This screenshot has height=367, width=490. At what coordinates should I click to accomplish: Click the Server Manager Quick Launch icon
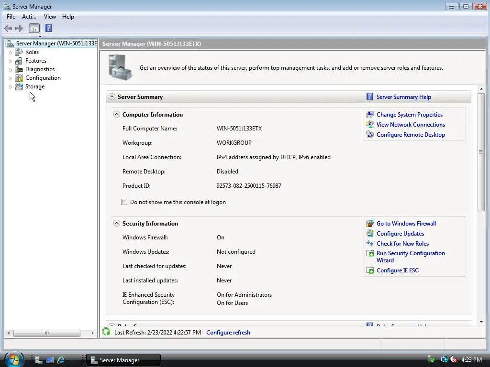pyautogui.click(x=39, y=360)
